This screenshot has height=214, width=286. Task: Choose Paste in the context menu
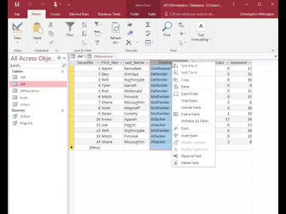pyautogui.click(x=194, y=87)
